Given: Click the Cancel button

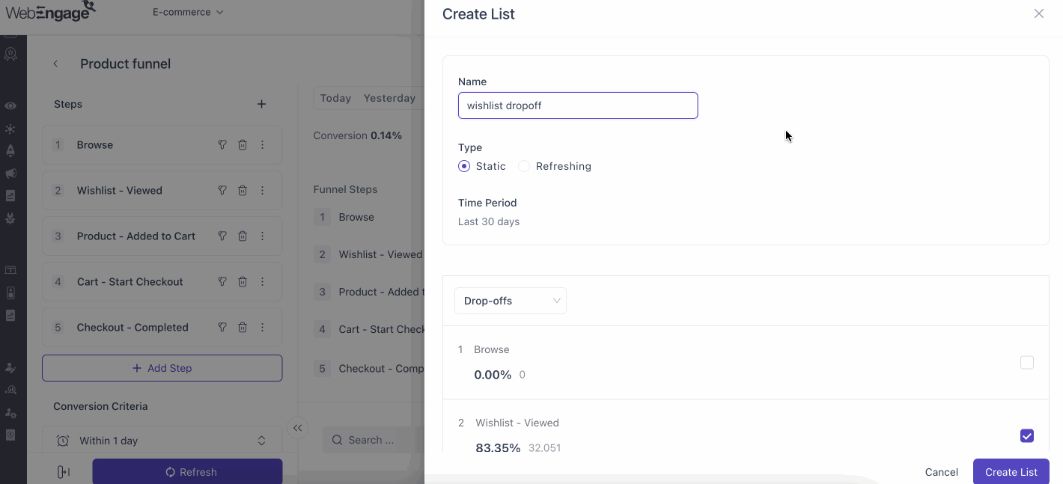Looking at the screenshot, I should click(x=941, y=472).
